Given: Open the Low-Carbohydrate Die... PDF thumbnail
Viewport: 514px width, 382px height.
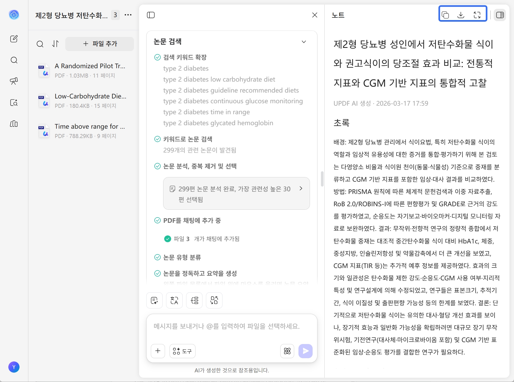Looking at the screenshot, I should (x=44, y=101).
